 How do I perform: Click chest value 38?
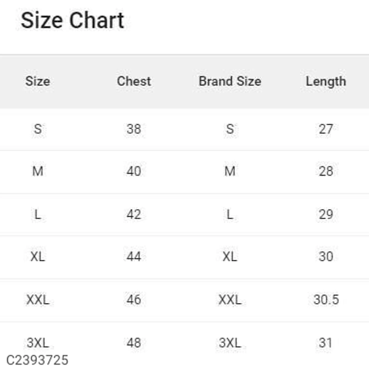[x=133, y=129]
